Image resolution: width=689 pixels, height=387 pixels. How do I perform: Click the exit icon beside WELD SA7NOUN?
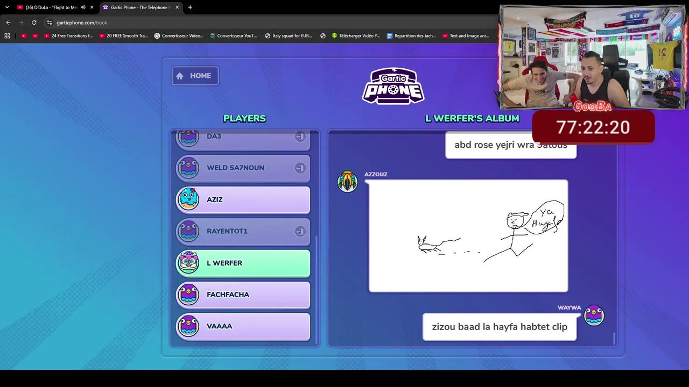point(300,168)
